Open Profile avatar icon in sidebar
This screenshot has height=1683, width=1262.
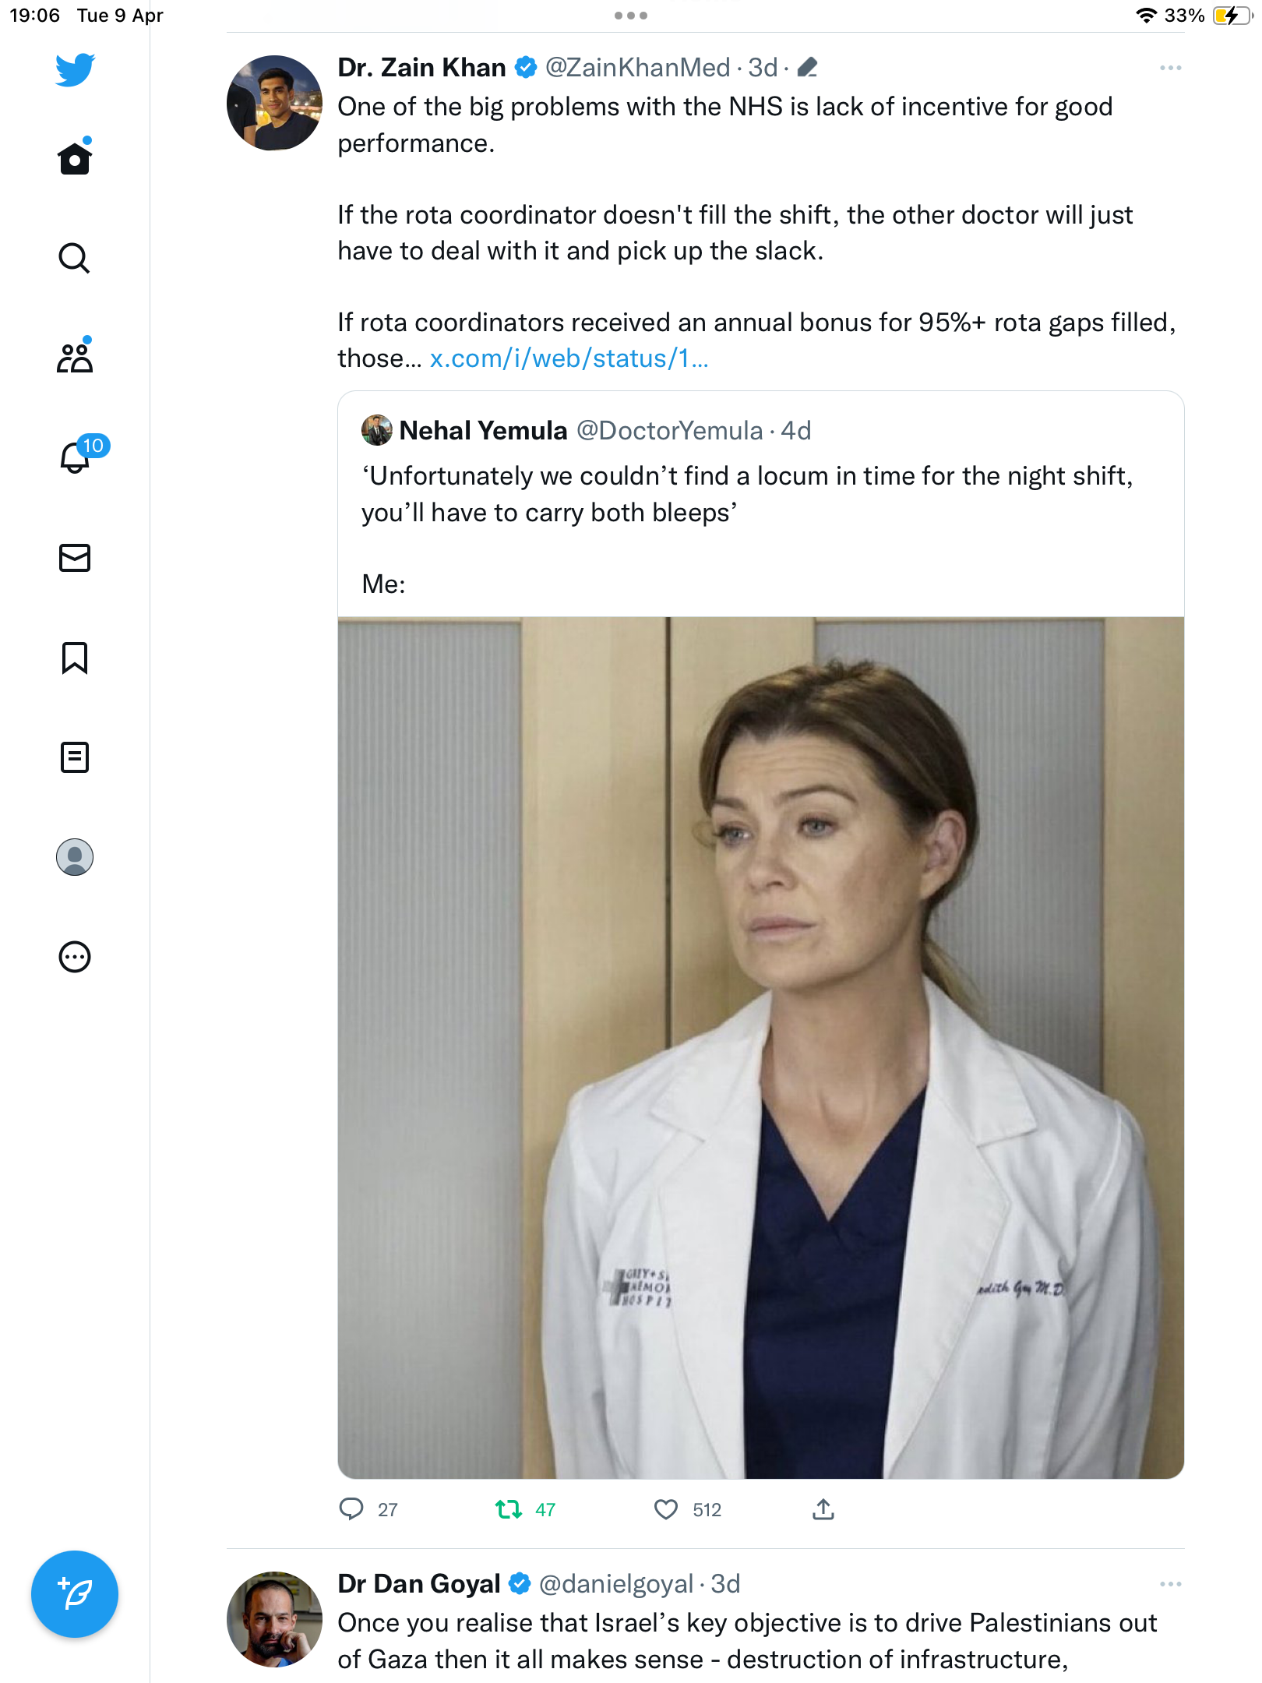coord(75,857)
